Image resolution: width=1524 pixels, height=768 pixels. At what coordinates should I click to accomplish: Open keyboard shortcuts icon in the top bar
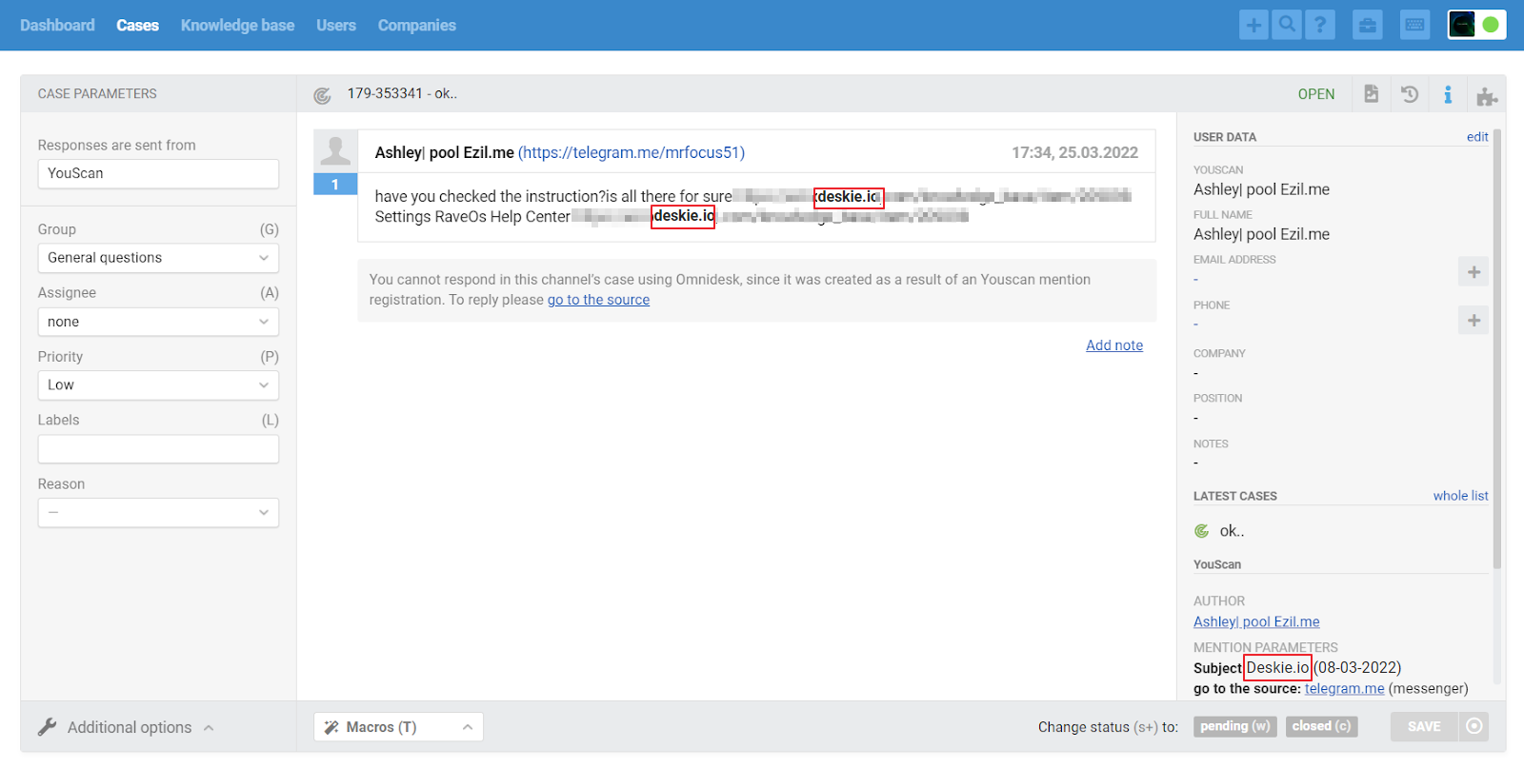(x=1415, y=25)
